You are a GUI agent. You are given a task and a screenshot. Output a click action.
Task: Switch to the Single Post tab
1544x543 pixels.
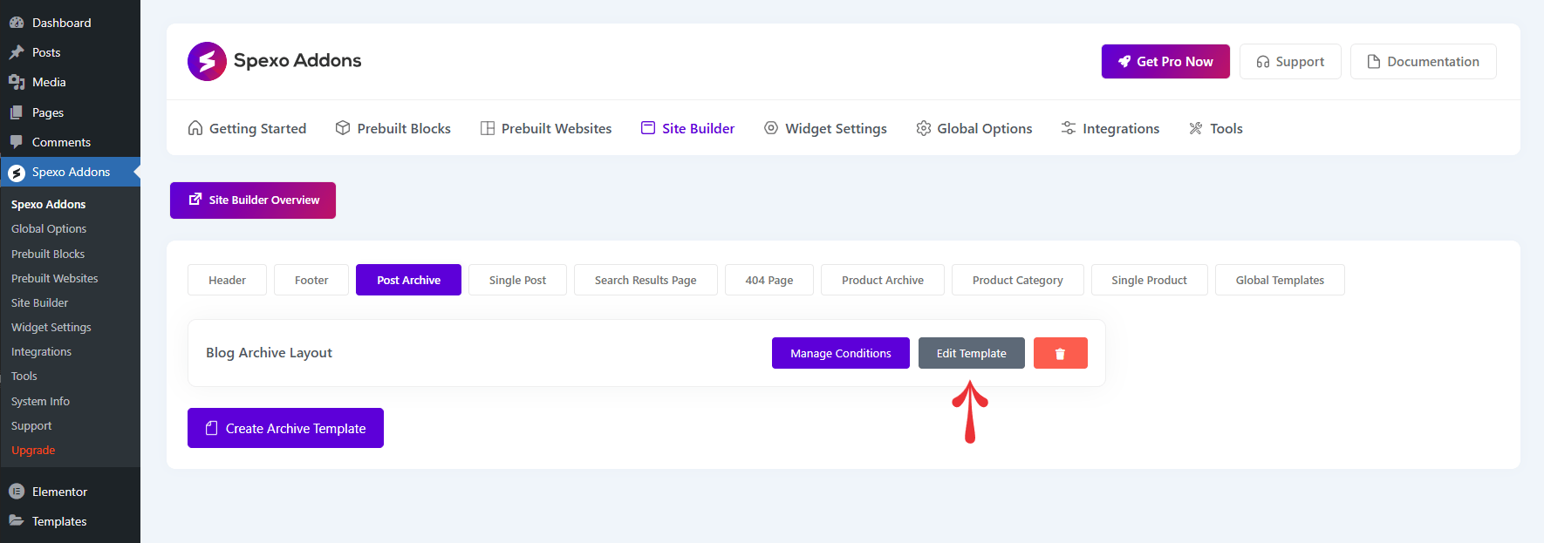517,280
